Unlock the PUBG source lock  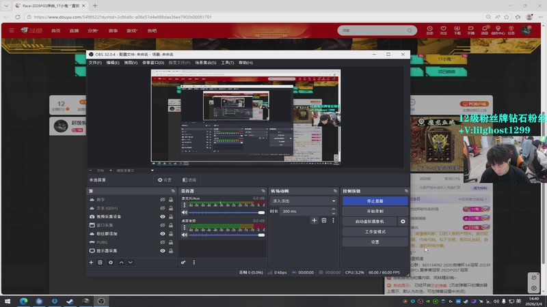pos(171,242)
